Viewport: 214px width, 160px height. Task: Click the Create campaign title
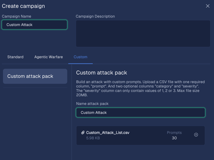(23, 6)
